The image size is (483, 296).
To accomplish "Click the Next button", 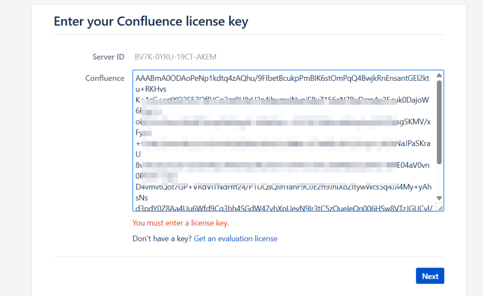I will tap(430, 276).
